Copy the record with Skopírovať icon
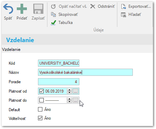This screenshot has height=129, width=156. pos(53,14)
